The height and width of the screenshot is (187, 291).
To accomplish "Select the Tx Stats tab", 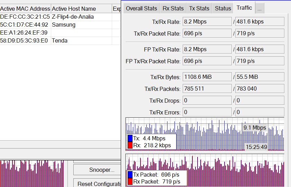I will click(x=200, y=8).
